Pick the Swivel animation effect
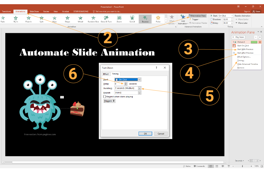The height and width of the screenshot is (188, 264). 132,19
